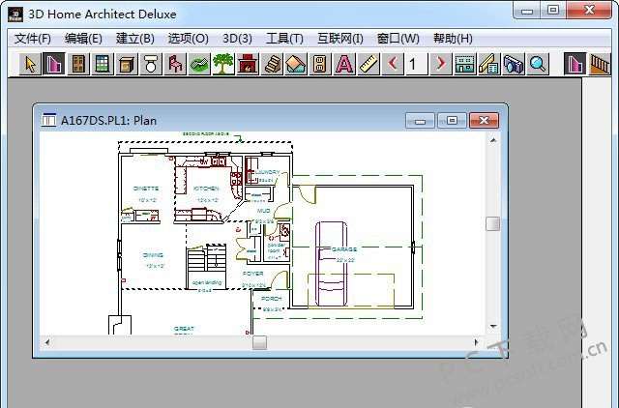Screen dimensions: 619x408
Task: Click the PORCH label in the floor plan
Action: [272, 299]
